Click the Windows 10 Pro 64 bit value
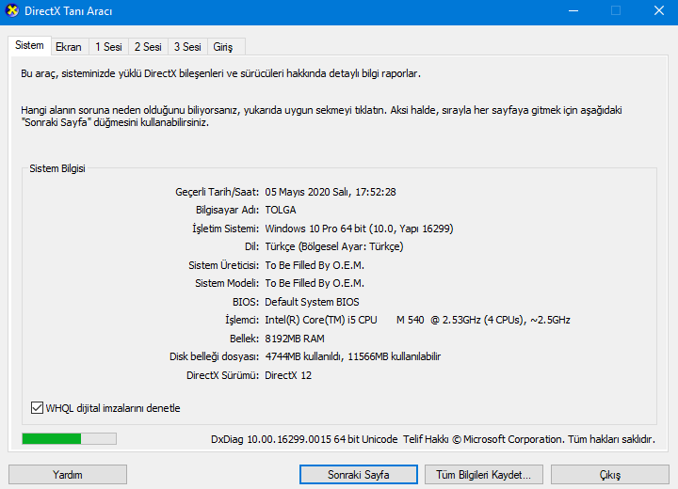This screenshot has width=678, height=489. pyautogui.click(x=360, y=229)
